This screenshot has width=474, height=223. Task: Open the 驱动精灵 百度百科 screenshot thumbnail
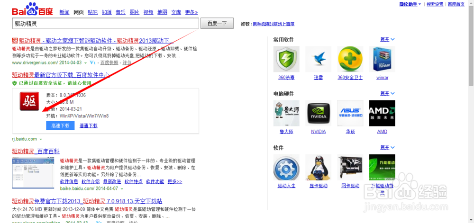click(33, 173)
